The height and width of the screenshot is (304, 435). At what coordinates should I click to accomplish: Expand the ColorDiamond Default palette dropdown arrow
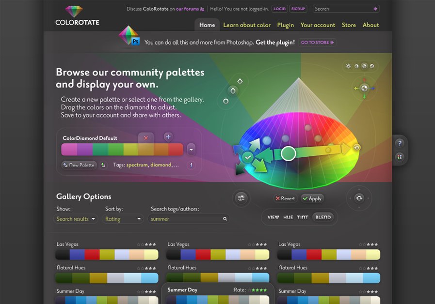(191, 150)
